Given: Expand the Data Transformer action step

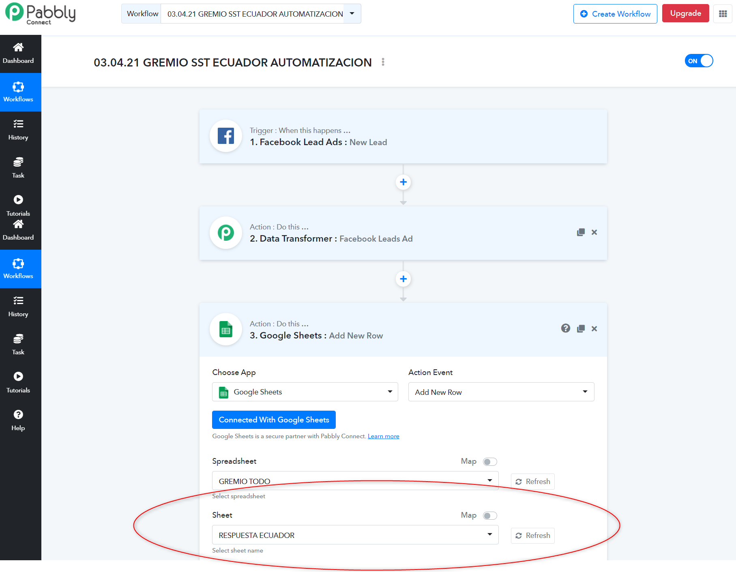Looking at the screenshot, I should 403,233.
